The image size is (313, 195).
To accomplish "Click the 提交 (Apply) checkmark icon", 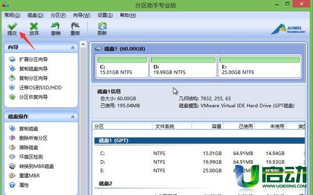I will 12,27.
